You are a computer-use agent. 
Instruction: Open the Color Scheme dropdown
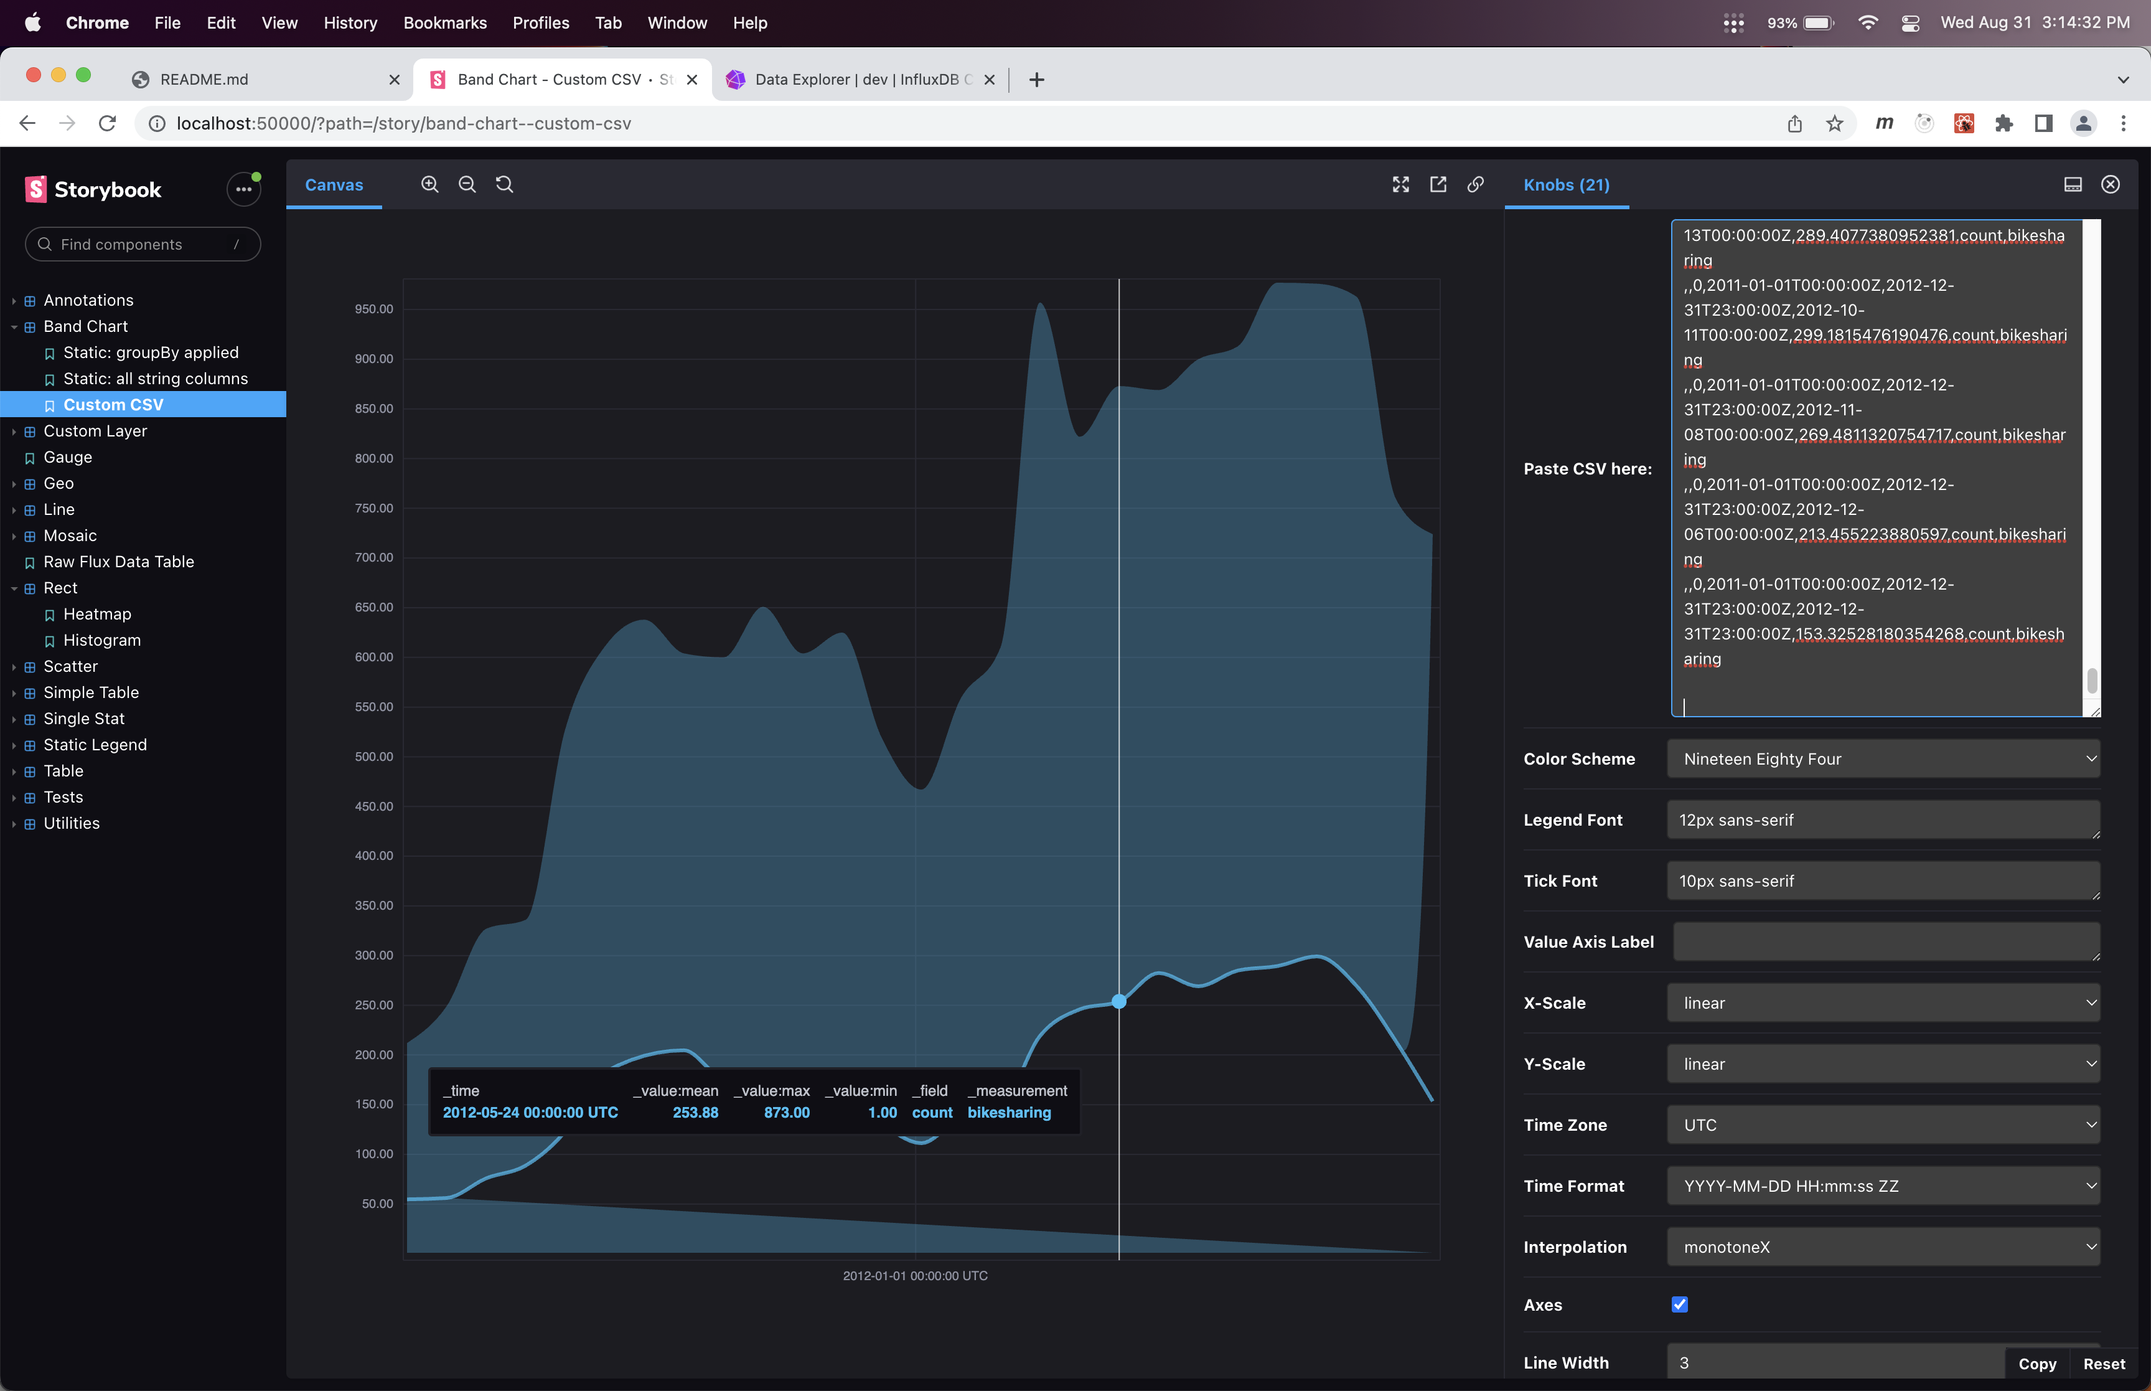(1883, 758)
